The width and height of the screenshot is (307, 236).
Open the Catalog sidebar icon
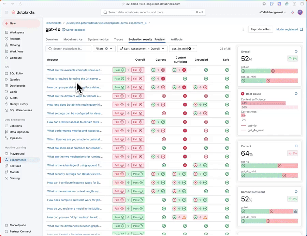(x=7, y=45)
